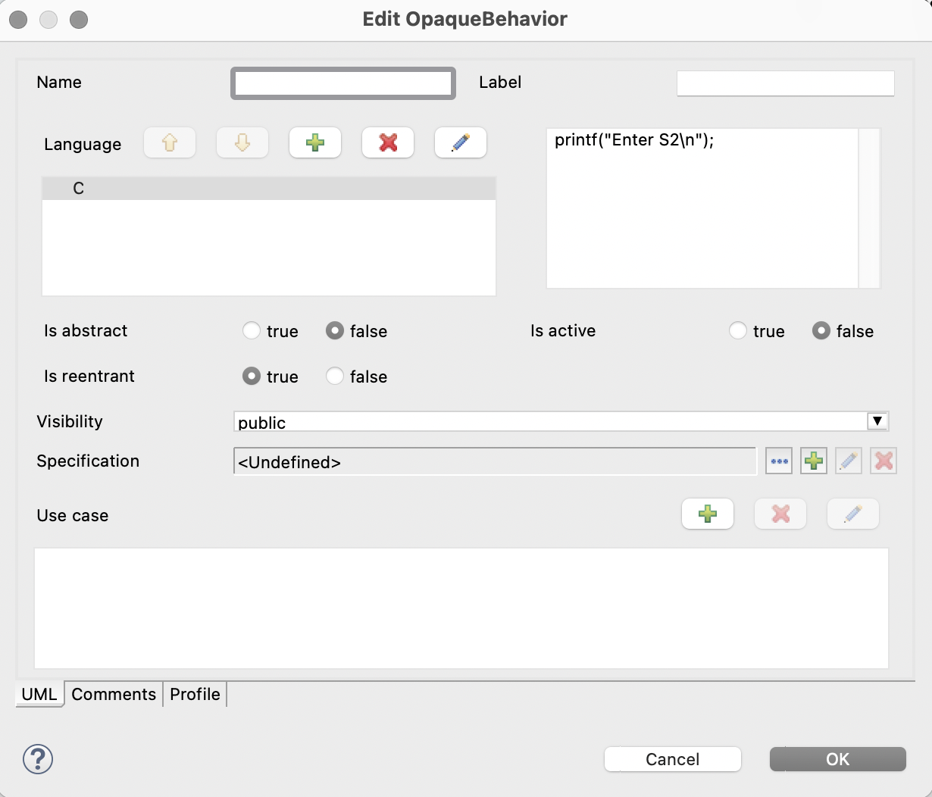
Task: Click the Name input field
Action: (343, 83)
